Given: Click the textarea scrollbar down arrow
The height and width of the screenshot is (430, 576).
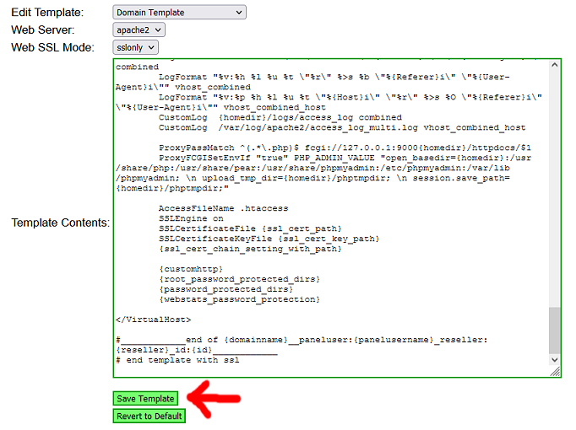Looking at the screenshot, I should pos(554,358).
